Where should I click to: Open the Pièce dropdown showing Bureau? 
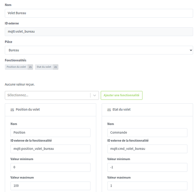pos(99,50)
